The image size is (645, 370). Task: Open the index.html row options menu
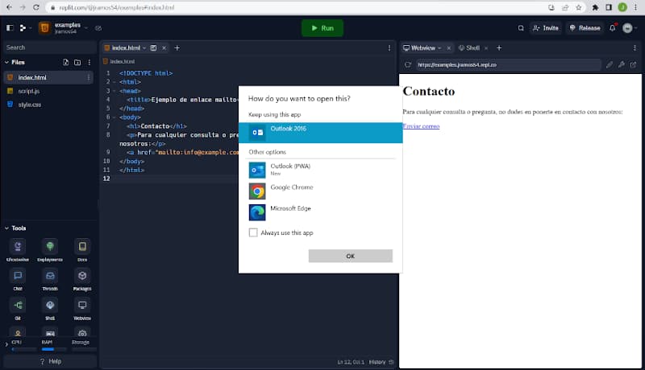click(x=89, y=77)
